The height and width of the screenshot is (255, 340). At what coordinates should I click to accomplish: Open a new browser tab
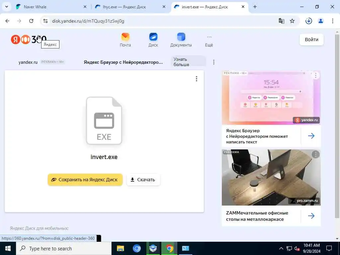pyautogui.click(x=255, y=7)
